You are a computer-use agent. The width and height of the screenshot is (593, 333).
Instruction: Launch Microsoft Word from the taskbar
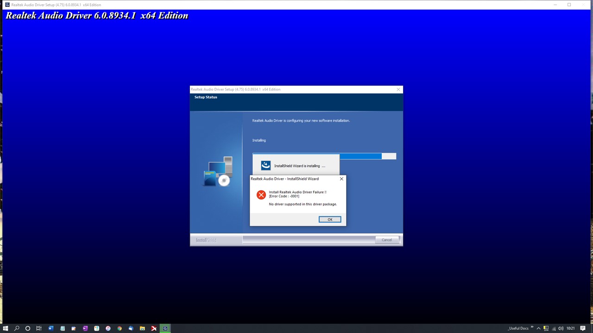(x=51, y=328)
